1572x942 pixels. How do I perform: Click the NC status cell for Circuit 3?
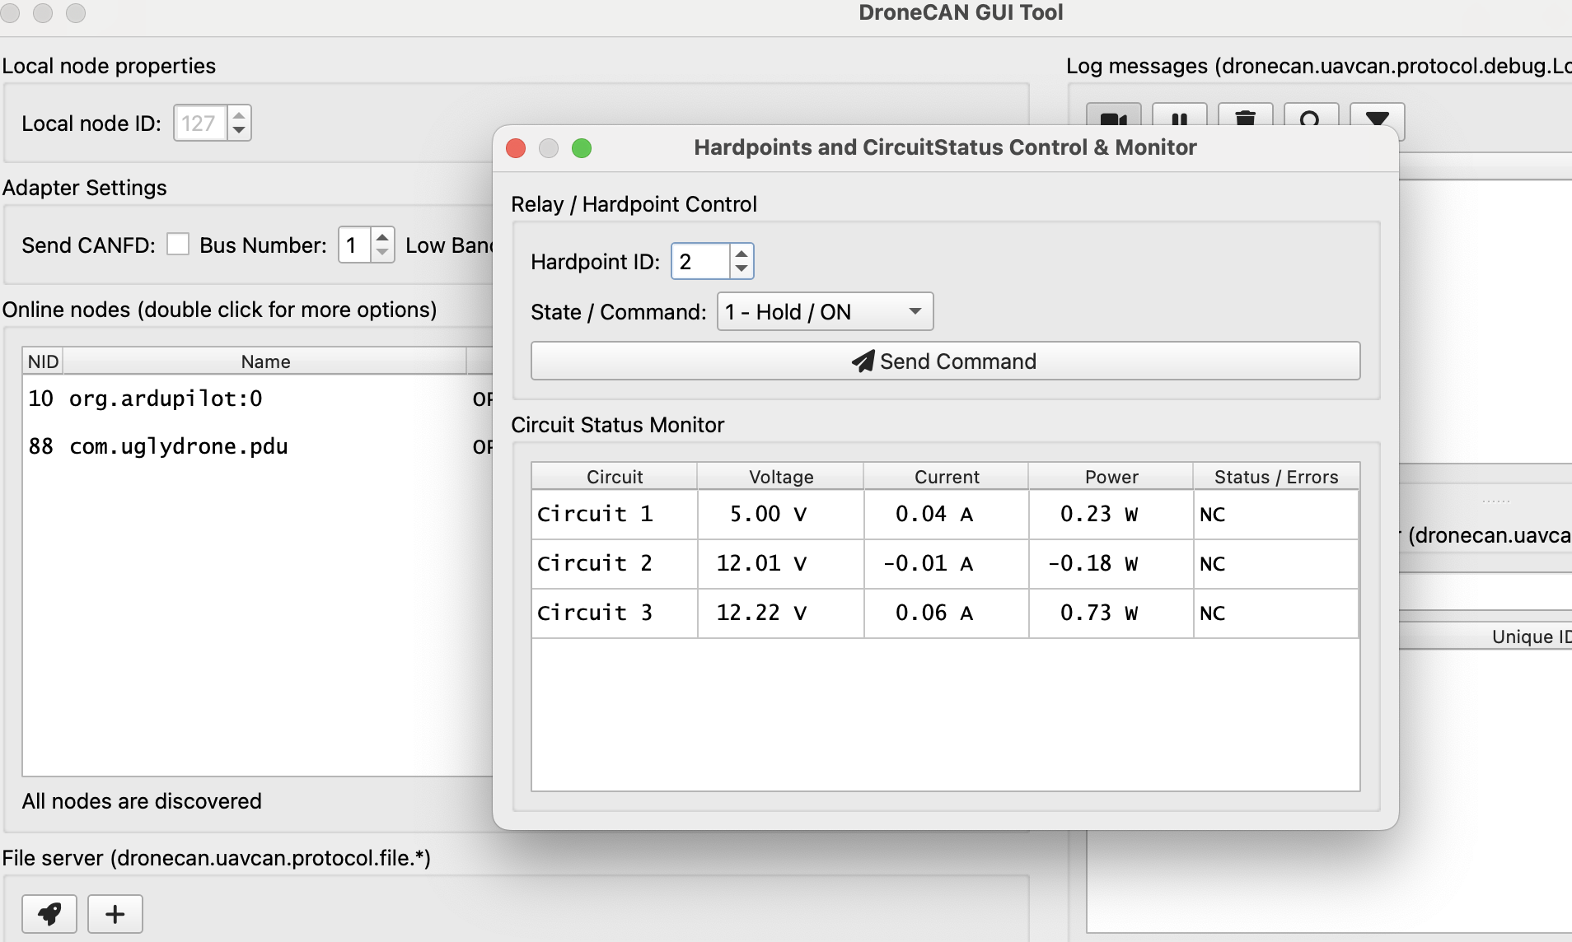click(x=1276, y=613)
